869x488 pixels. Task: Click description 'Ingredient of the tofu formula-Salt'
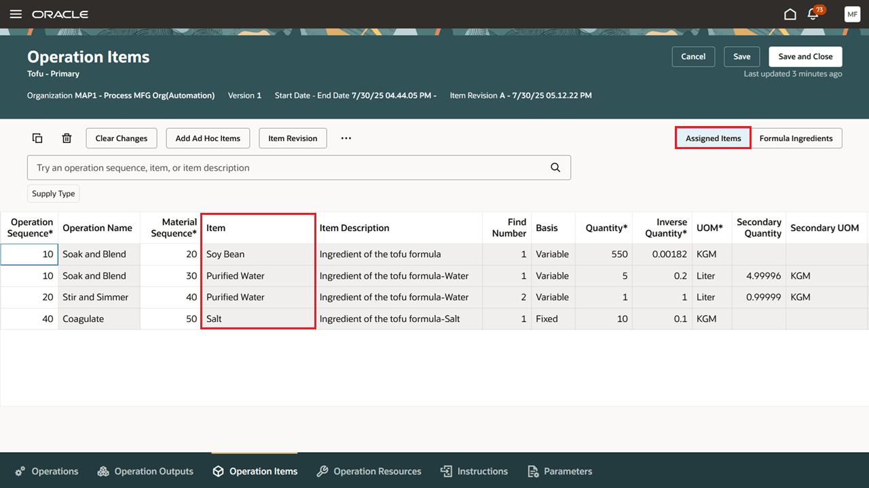click(x=399, y=319)
